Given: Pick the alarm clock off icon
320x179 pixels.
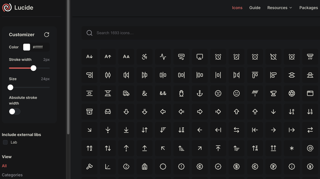Looking at the screenshot, I should tap(273, 57).
